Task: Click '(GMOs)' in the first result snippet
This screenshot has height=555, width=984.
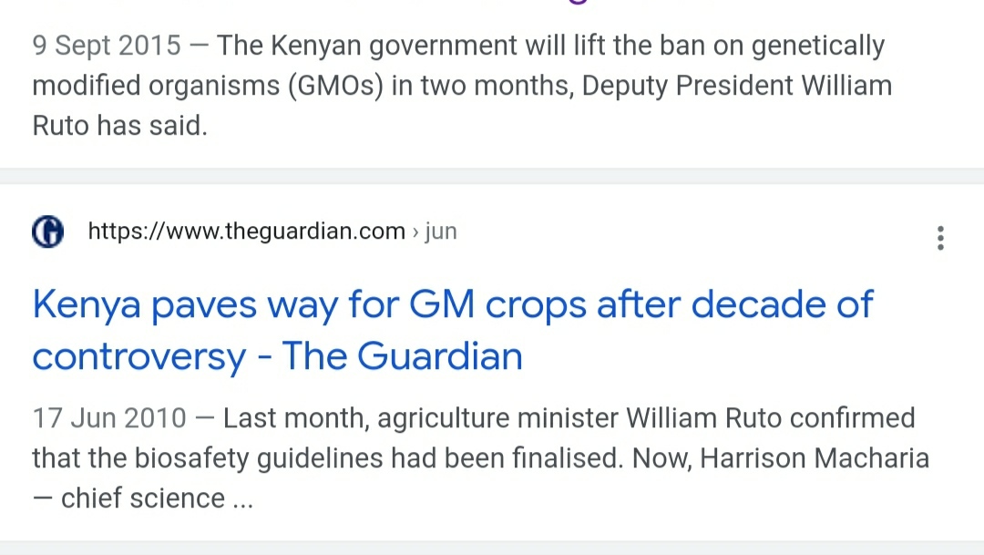Action: [335, 86]
